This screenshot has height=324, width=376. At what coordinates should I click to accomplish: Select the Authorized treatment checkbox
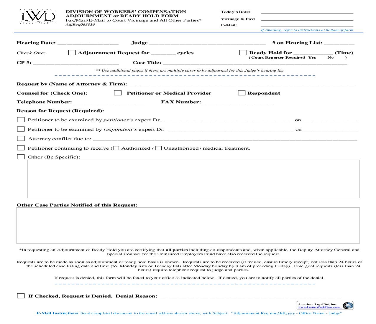coord(116,148)
